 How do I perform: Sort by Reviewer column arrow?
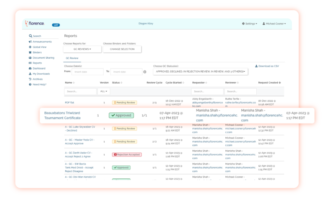coord(238,83)
